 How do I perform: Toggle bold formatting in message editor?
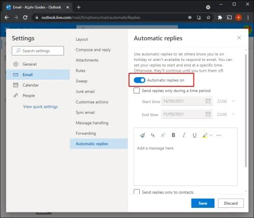(x=173, y=135)
